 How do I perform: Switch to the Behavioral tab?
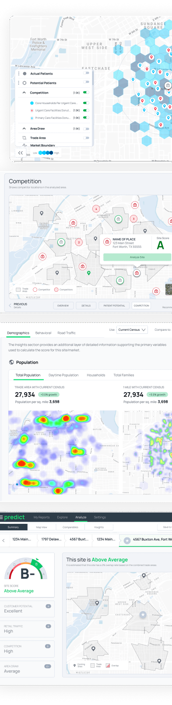(43, 333)
